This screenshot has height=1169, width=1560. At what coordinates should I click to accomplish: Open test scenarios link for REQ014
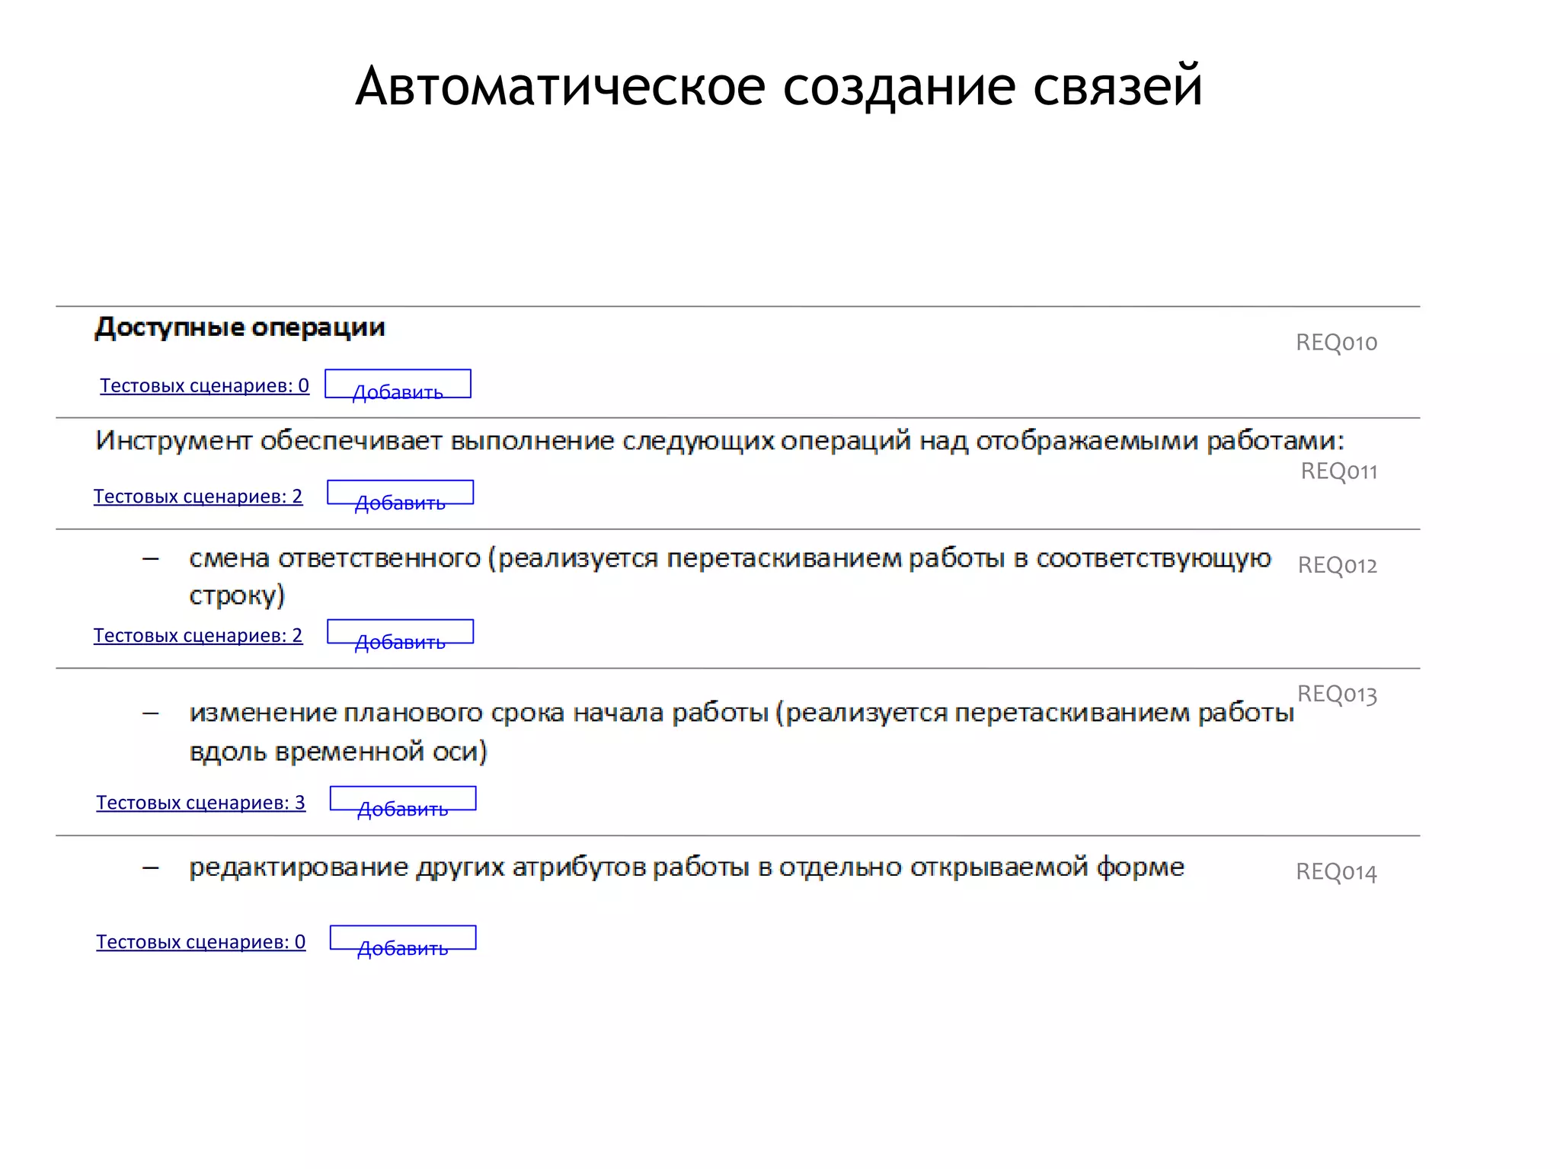[201, 942]
